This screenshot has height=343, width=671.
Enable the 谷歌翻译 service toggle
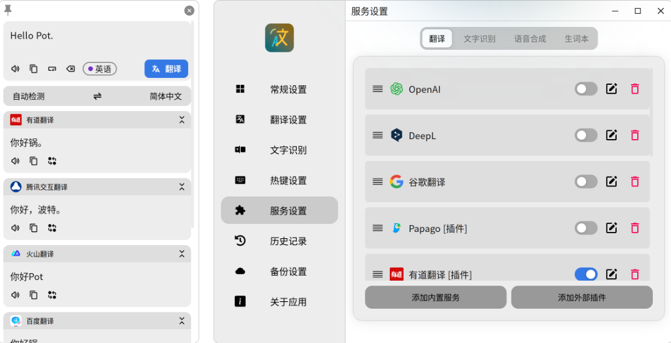586,181
